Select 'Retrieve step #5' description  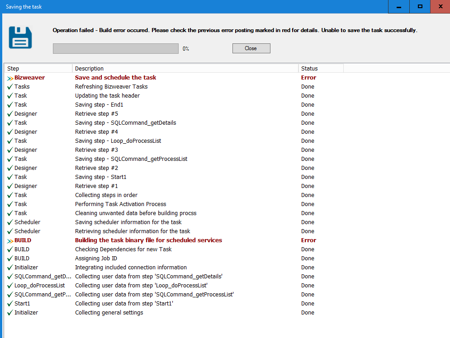click(x=96, y=114)
